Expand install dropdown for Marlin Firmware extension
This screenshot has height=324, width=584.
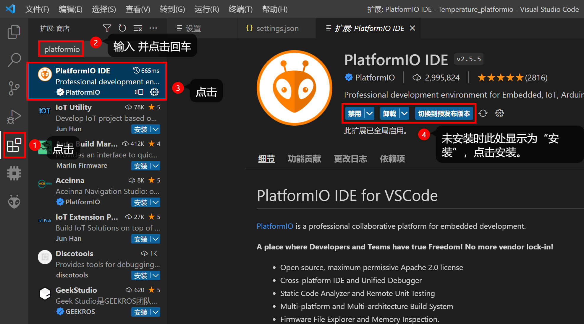pyautogui.click(x=156, y=166)
